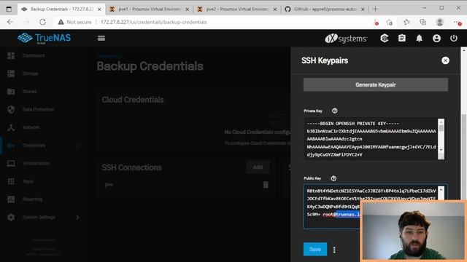Open the power menu icon

pyautogui.click(x=454, y=38)
